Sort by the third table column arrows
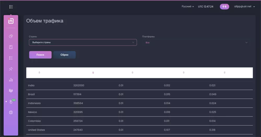The width and height of the screenshot is (261, 137). click(x=133, y=73)
